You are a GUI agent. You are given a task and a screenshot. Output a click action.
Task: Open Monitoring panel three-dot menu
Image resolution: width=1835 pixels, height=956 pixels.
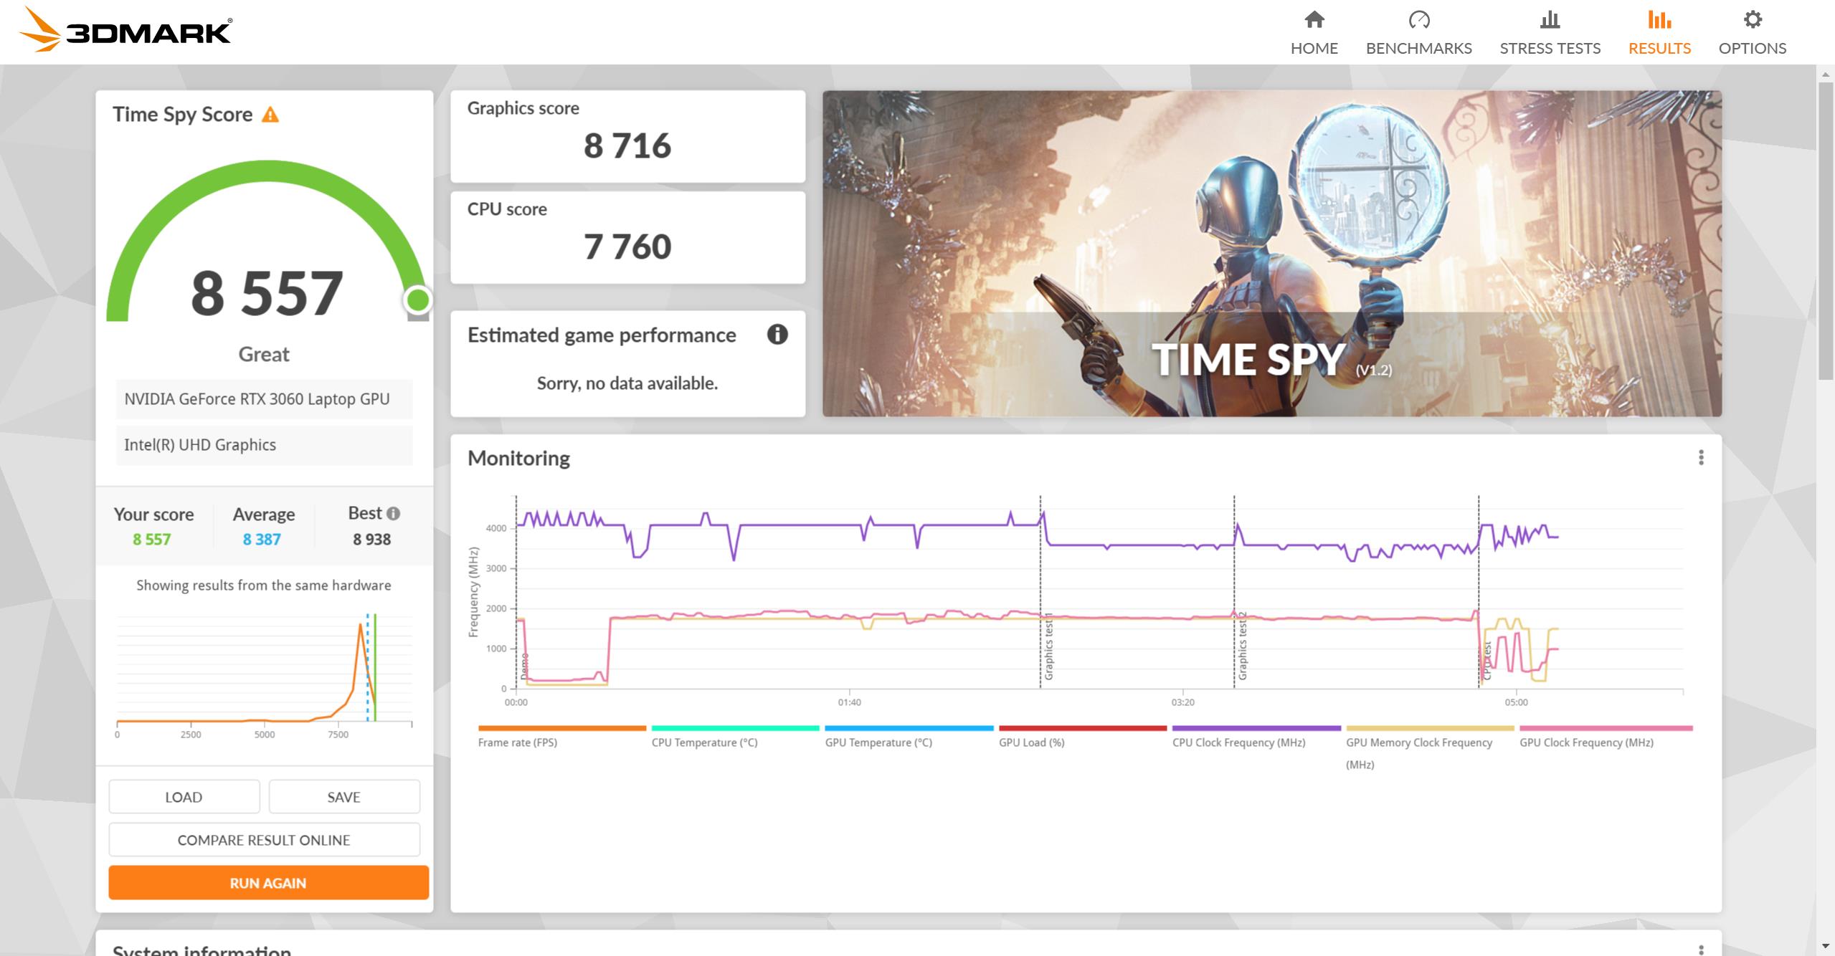(1701, 458)
